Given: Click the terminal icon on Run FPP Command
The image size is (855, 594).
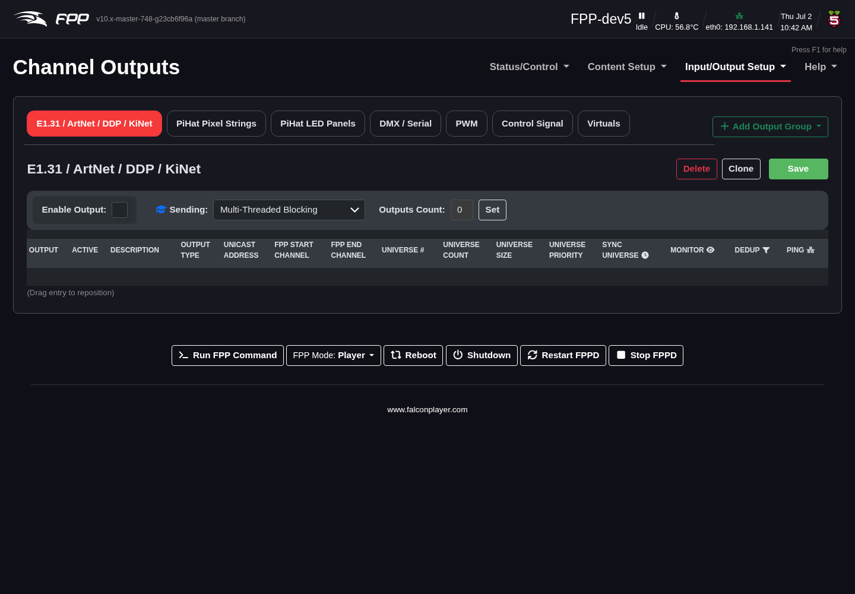Looking at the screenshot, I should point(183,355).
